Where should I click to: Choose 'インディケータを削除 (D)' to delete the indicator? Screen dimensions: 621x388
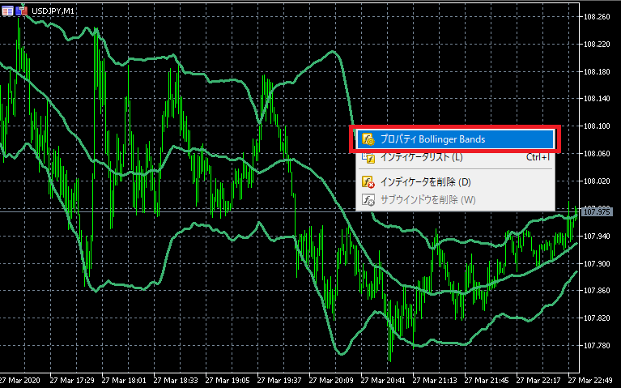coord(455,182)
